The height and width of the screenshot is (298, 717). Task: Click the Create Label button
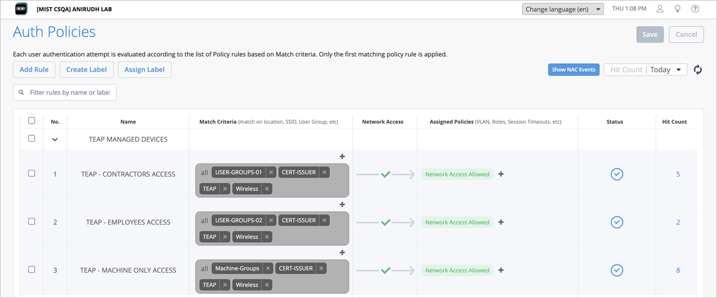(x=87, y=70)
